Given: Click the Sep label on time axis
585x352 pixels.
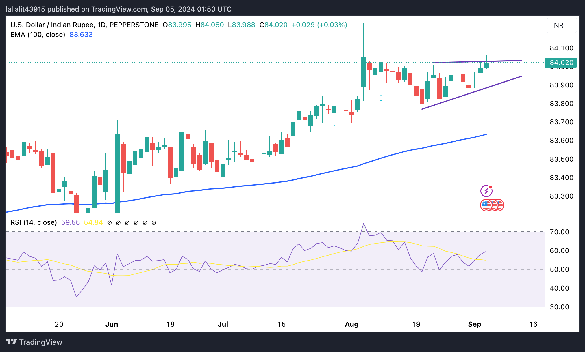Looking at the screenshot, I should (474, 324).
